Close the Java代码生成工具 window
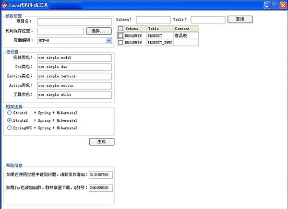288x209 pixels. tap(283, 5)
